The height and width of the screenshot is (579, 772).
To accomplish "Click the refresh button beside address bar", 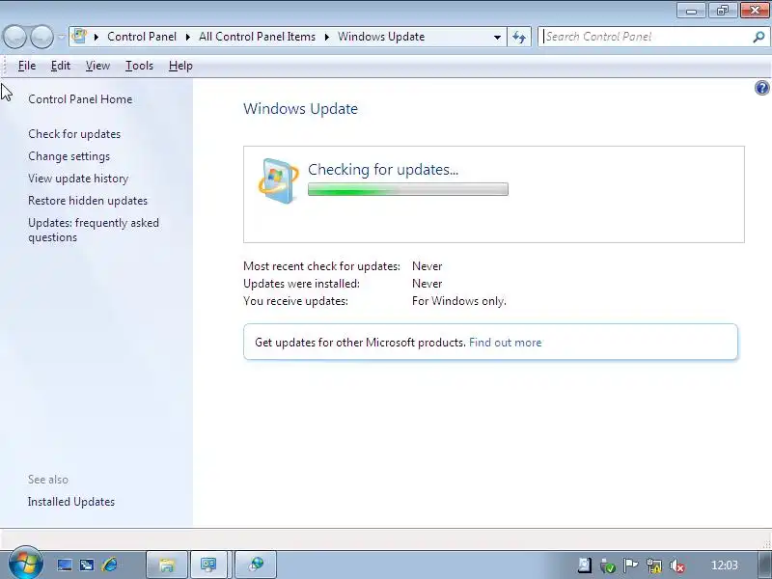I will (x=519, y=37).
